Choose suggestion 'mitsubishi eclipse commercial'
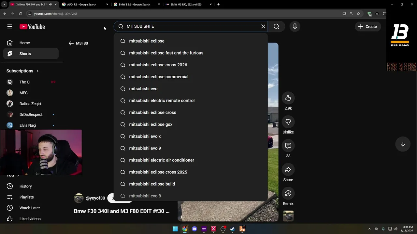The width and height of the screenshot is (417, 234). tap(191, 77)
